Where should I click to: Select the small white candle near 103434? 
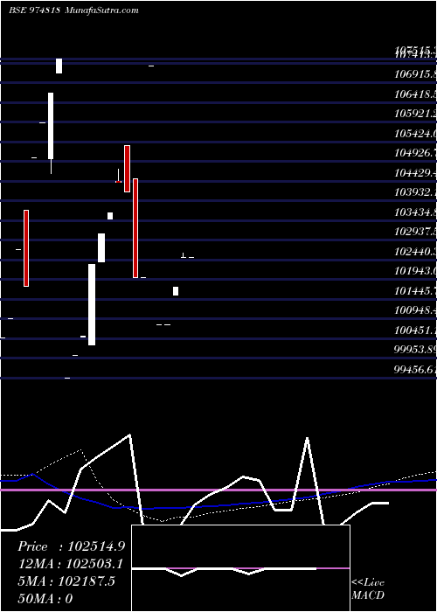(110, 216)
